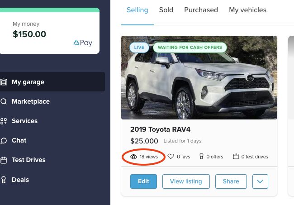294x205 pixels.
Task: Click the Chat bubble icon
Action: [x=4, y=141]
